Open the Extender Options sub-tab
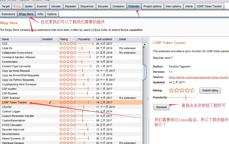This screenshot has height=144, width=229. pyautogui.click(x=52, y=14)
